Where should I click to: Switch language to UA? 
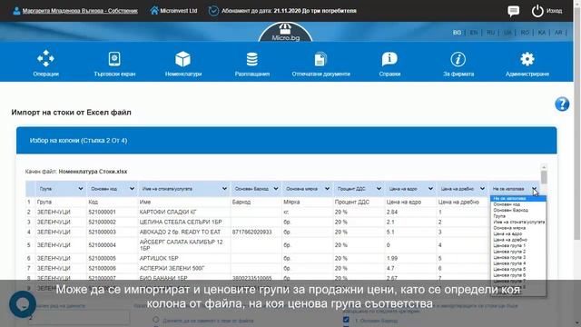pos(507,33)
